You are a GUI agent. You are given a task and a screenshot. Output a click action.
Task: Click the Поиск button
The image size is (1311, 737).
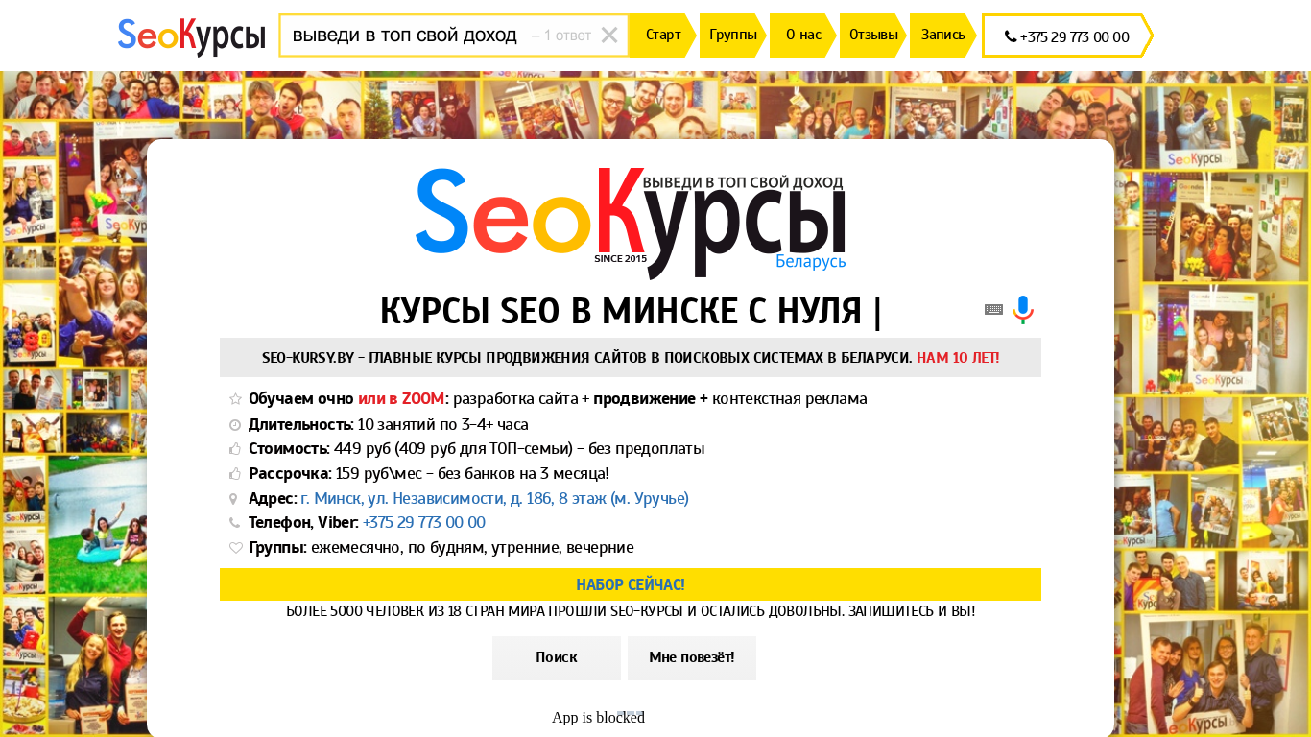pos(557,658)
